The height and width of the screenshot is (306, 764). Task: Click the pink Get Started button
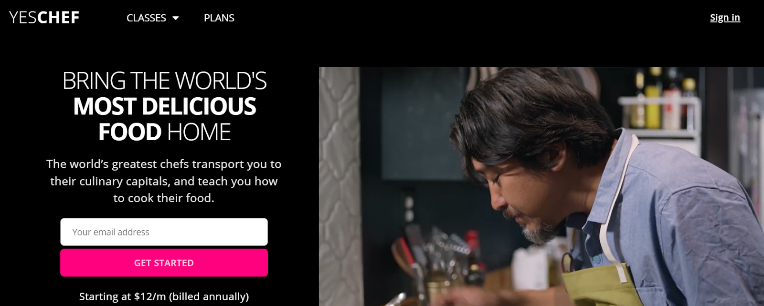click(x=164, y=263)
